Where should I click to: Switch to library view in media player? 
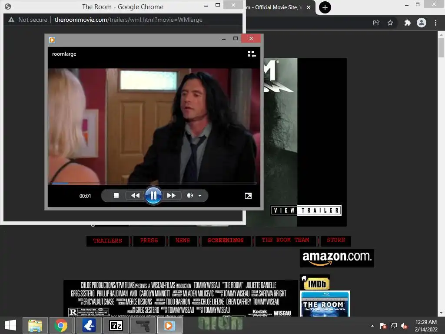point(252,53)
